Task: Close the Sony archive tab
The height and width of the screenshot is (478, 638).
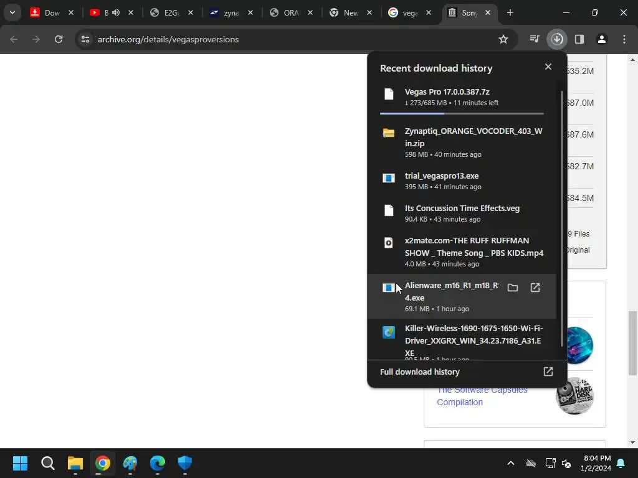Action: click(x=488, y=12)
